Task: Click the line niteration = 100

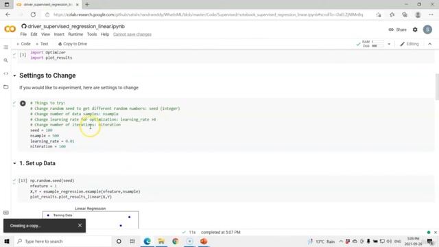Action: coord(48,146)
